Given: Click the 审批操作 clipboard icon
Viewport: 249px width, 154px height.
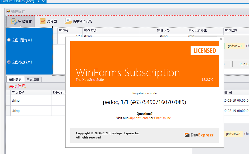Looking at the screenshot, I should coord(14,21).
